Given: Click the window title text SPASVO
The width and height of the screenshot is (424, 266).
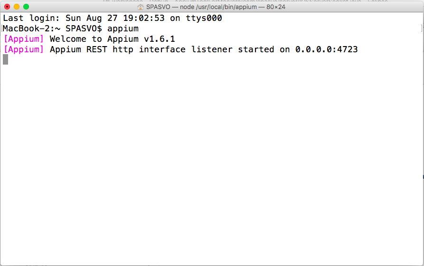Looking at the screenshot, I should 159,7.
